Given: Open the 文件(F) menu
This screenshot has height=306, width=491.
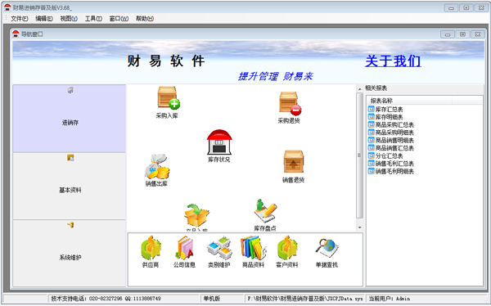Looking at the screenshot, I should 20,19.
